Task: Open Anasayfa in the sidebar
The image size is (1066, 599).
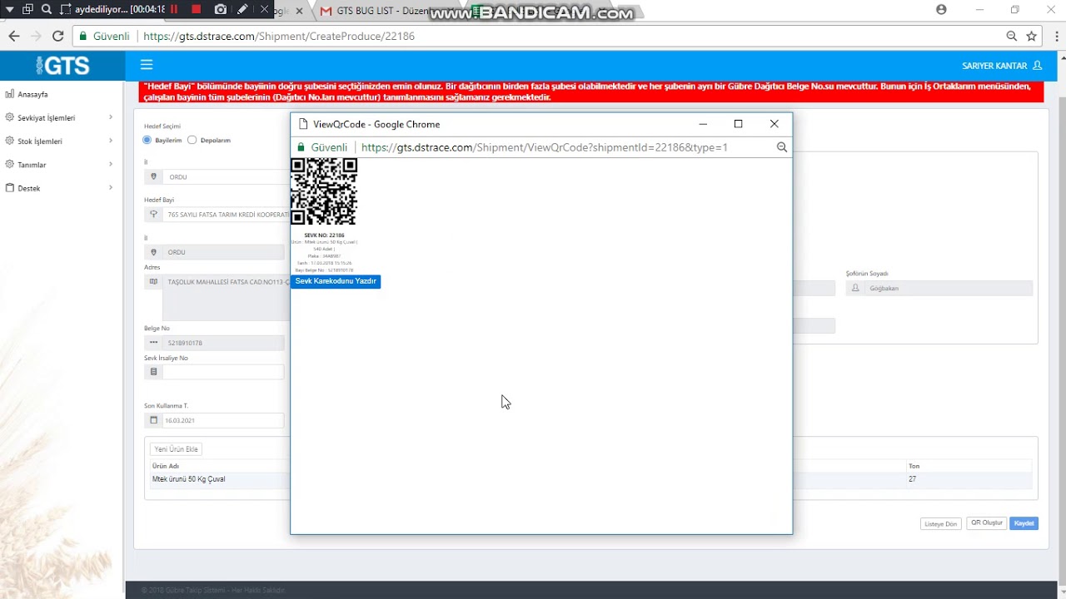Action: 32,94
